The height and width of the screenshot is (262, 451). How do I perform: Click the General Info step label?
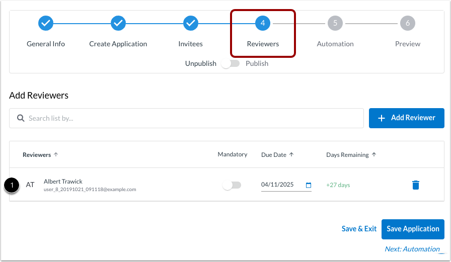(x=46, y=44)
